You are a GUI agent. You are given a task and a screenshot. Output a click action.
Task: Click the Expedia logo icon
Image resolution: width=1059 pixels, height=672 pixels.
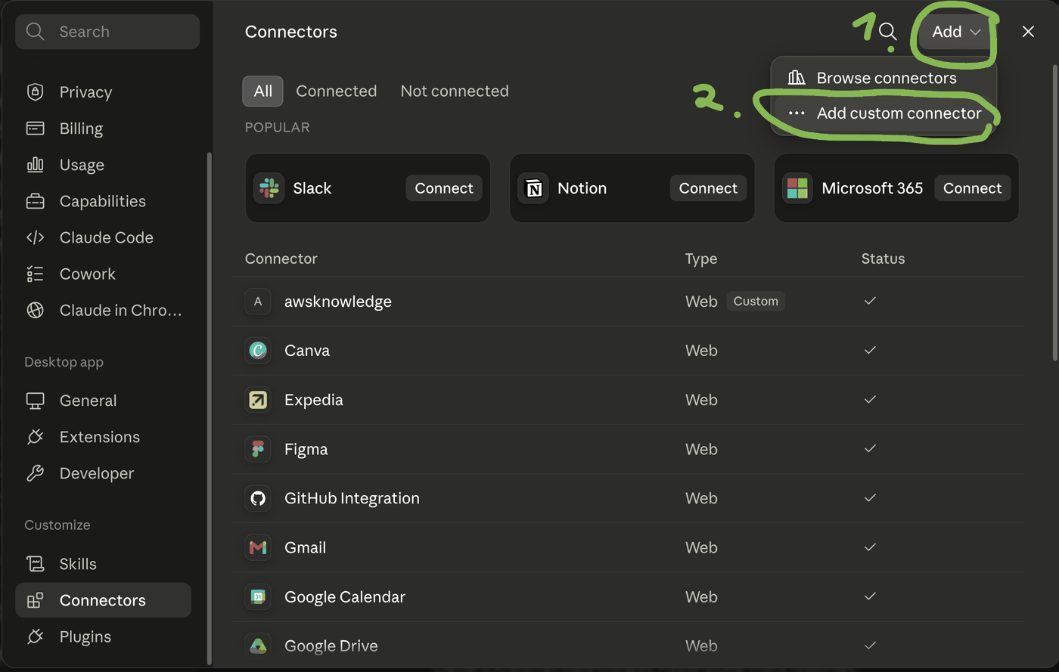tap(258, 400)
